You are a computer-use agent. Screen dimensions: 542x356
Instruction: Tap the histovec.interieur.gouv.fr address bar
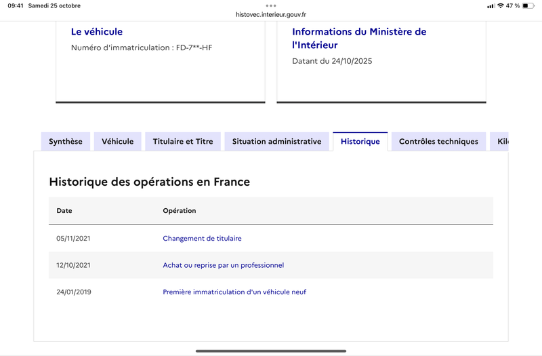click(271, 14)
